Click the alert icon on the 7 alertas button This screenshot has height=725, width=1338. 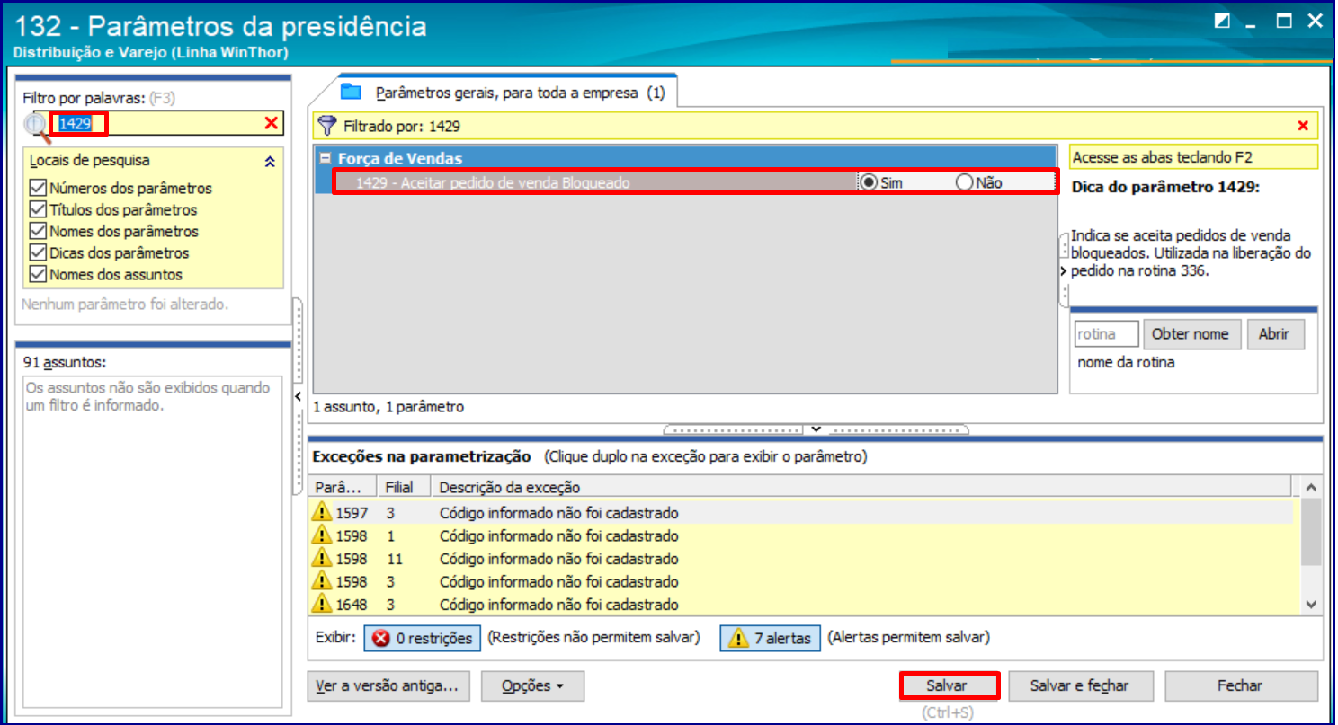pyautogui.click(x=736, y=638)
